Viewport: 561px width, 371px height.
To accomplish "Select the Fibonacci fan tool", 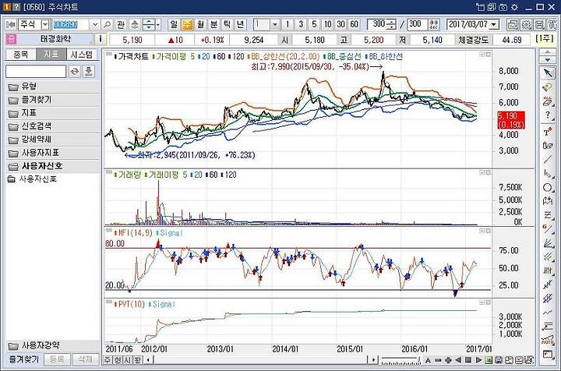I will point(548,243).
